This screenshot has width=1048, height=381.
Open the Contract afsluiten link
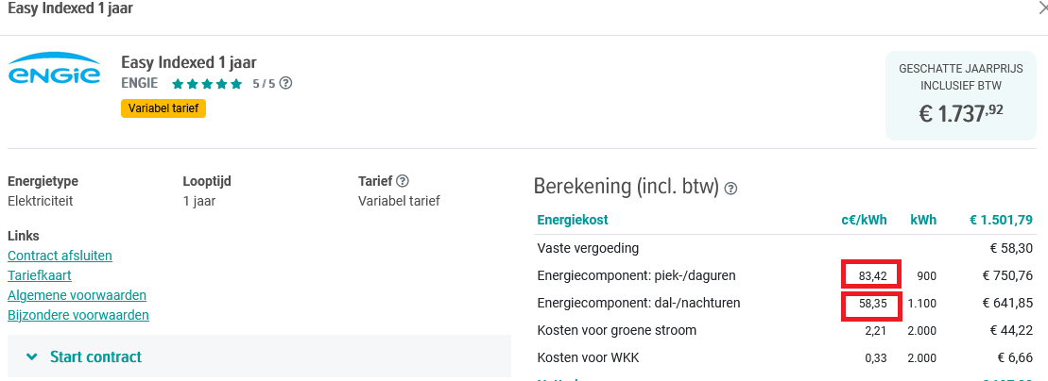click(60, 256)
